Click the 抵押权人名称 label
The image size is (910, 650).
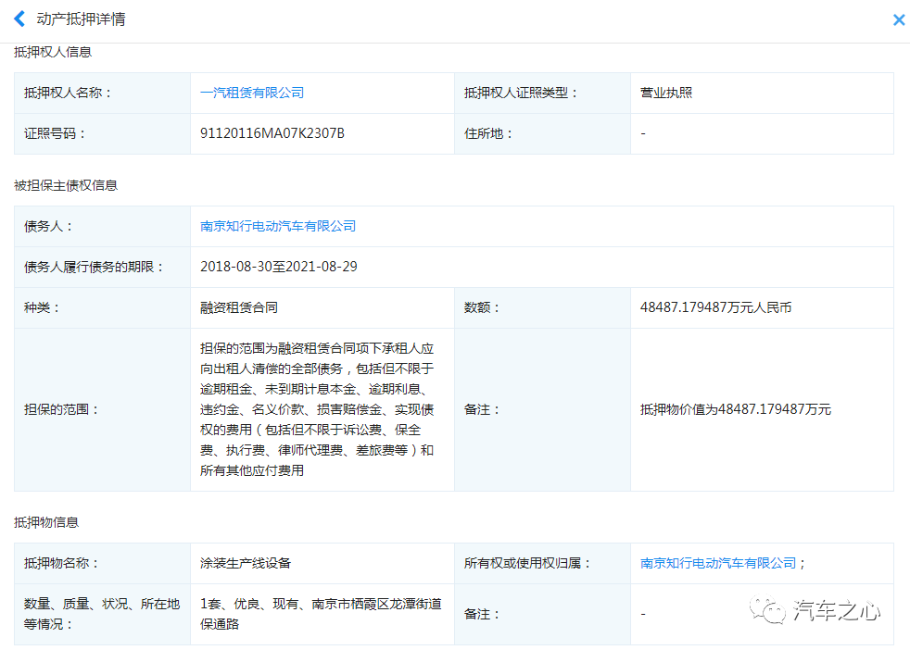[x=68, y=93]
